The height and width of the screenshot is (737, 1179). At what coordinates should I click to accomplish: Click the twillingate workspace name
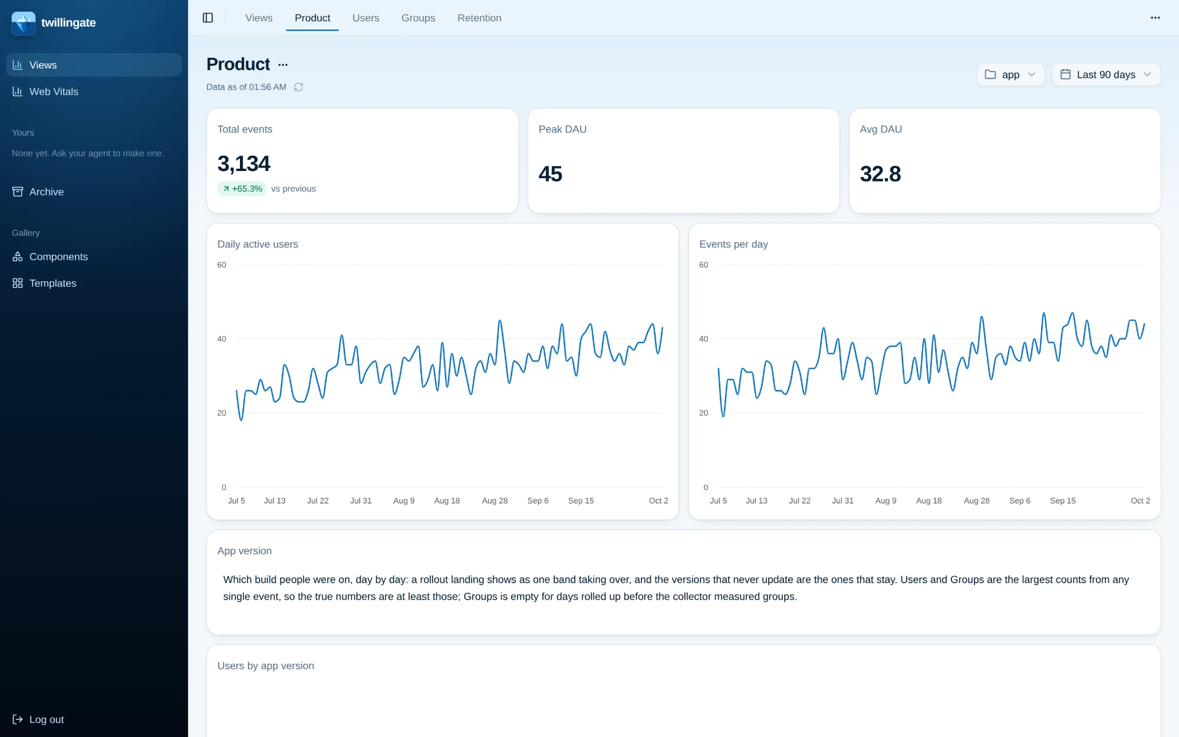pyautogui.click(x=68, y=22)
